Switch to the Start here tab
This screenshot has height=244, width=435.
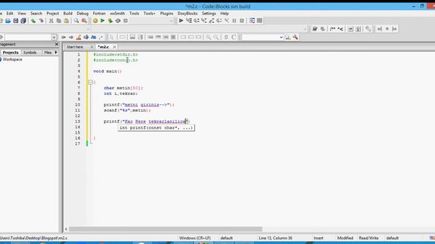[75, 47]
